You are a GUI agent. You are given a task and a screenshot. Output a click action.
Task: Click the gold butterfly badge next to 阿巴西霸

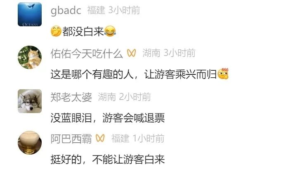(100, 138)
